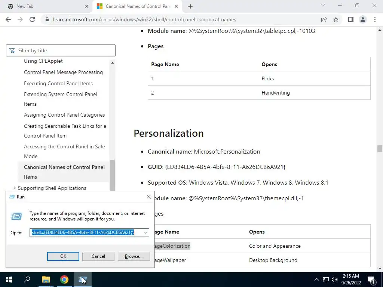Open the tab search chevron
Screen dimensions: 383x287
(x=323, y=5)
